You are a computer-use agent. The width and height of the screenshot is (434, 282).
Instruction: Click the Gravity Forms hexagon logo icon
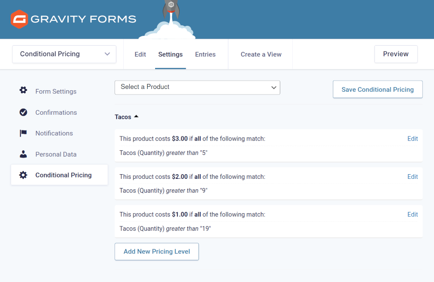coord(19,19)
